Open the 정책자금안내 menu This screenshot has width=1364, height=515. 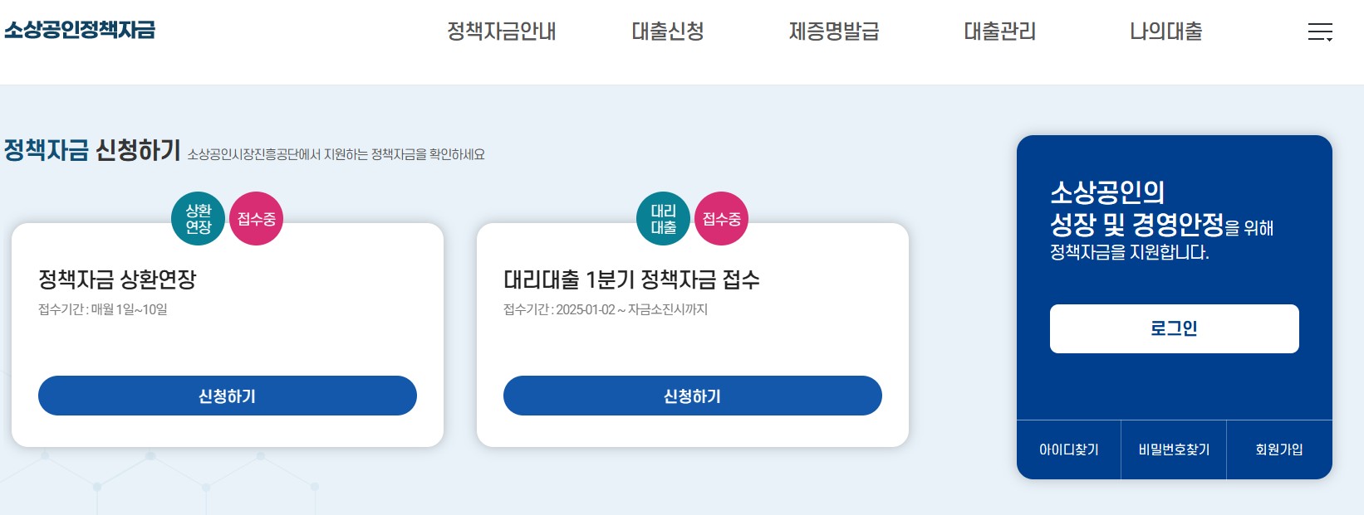pyautogui.click(x=502, y=32)
